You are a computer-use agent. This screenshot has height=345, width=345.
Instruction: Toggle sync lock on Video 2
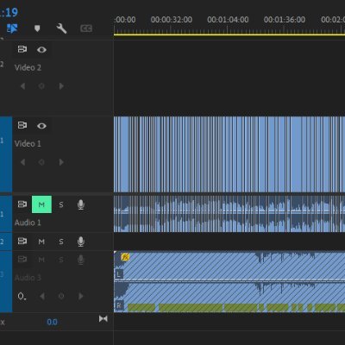coord(22,49)
